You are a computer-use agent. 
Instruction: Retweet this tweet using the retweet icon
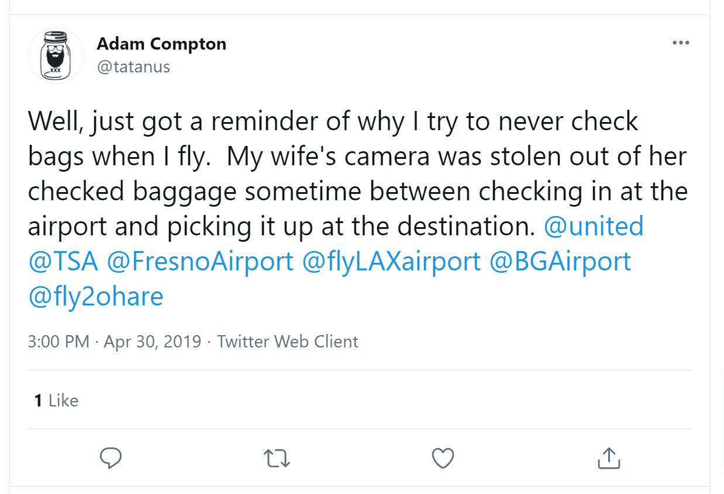pyautogui.click(x=277, y=458)
